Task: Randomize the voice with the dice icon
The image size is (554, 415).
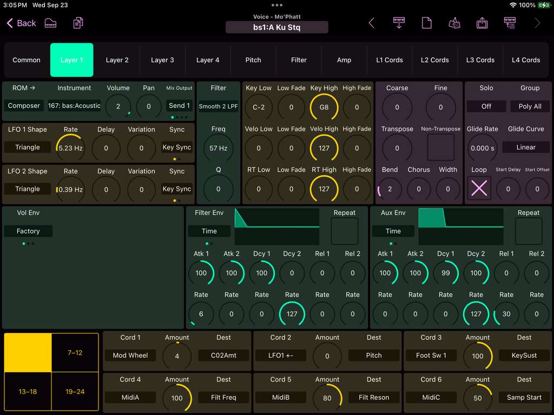Action: pos(454,23)
